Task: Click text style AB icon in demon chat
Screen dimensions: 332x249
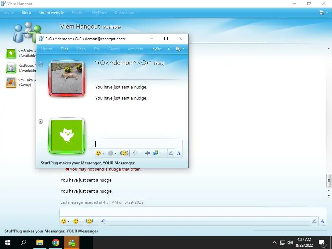Action: point(148,153)
